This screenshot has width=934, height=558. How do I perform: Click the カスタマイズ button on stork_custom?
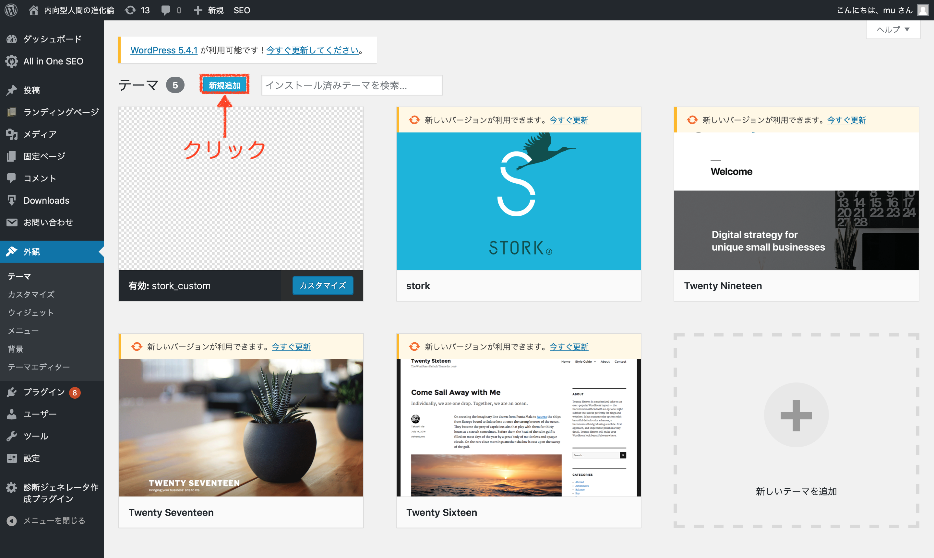point(323,285)
